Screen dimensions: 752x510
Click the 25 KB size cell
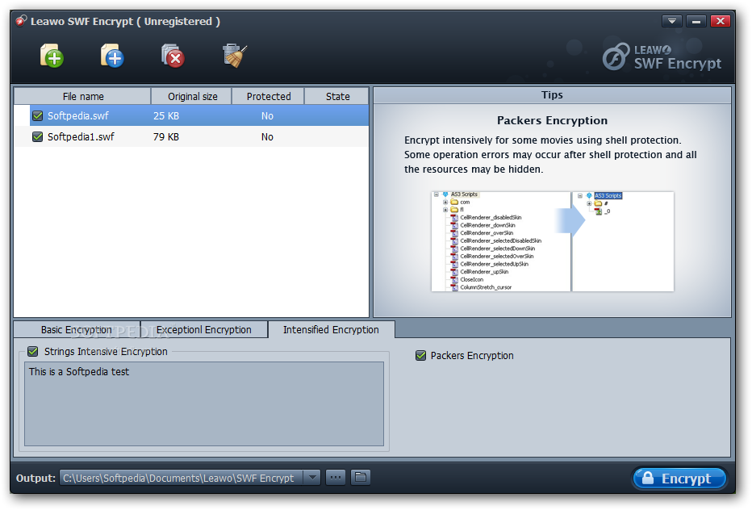pos(166,115)
